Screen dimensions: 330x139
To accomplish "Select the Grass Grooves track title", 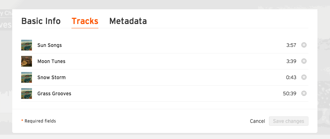I will [x=54, y=94].
